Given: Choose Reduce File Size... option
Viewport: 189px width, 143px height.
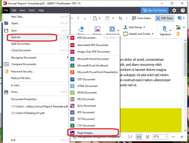Looking at the screenshot, I should (36, 78).
